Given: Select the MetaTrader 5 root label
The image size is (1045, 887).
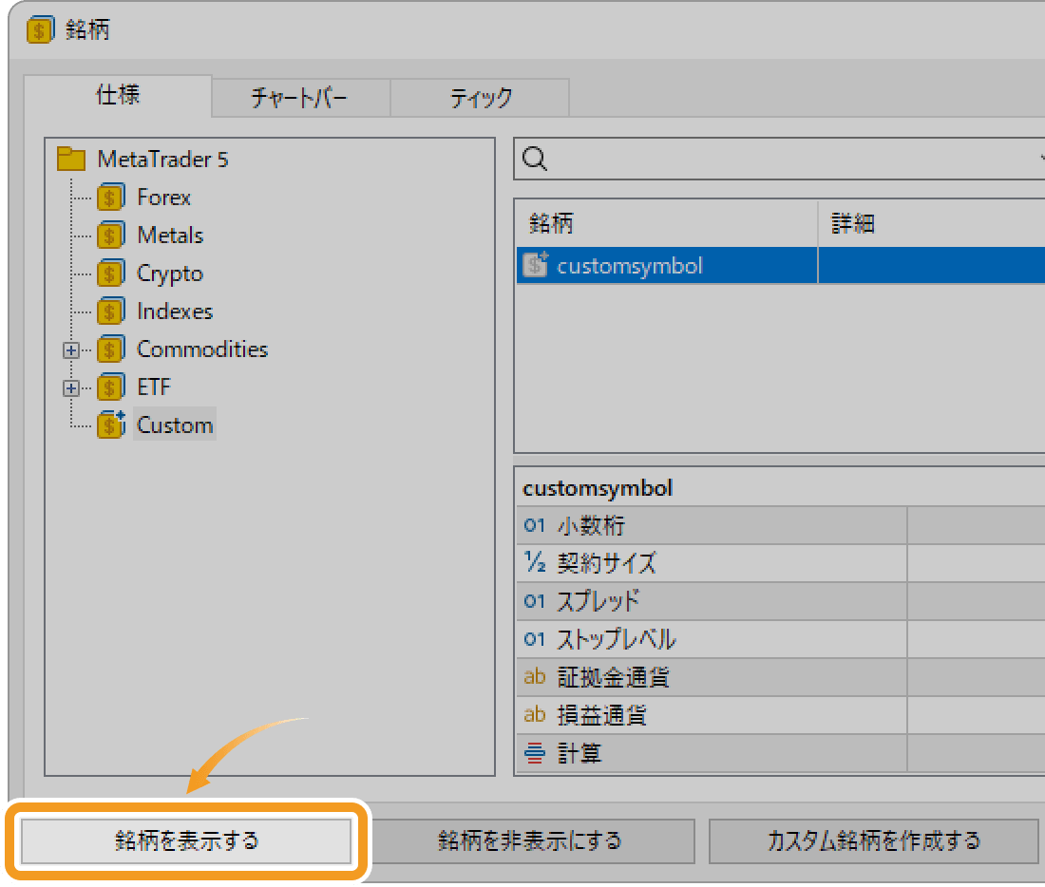Looking at the screenshot, I should click(162, 160).
